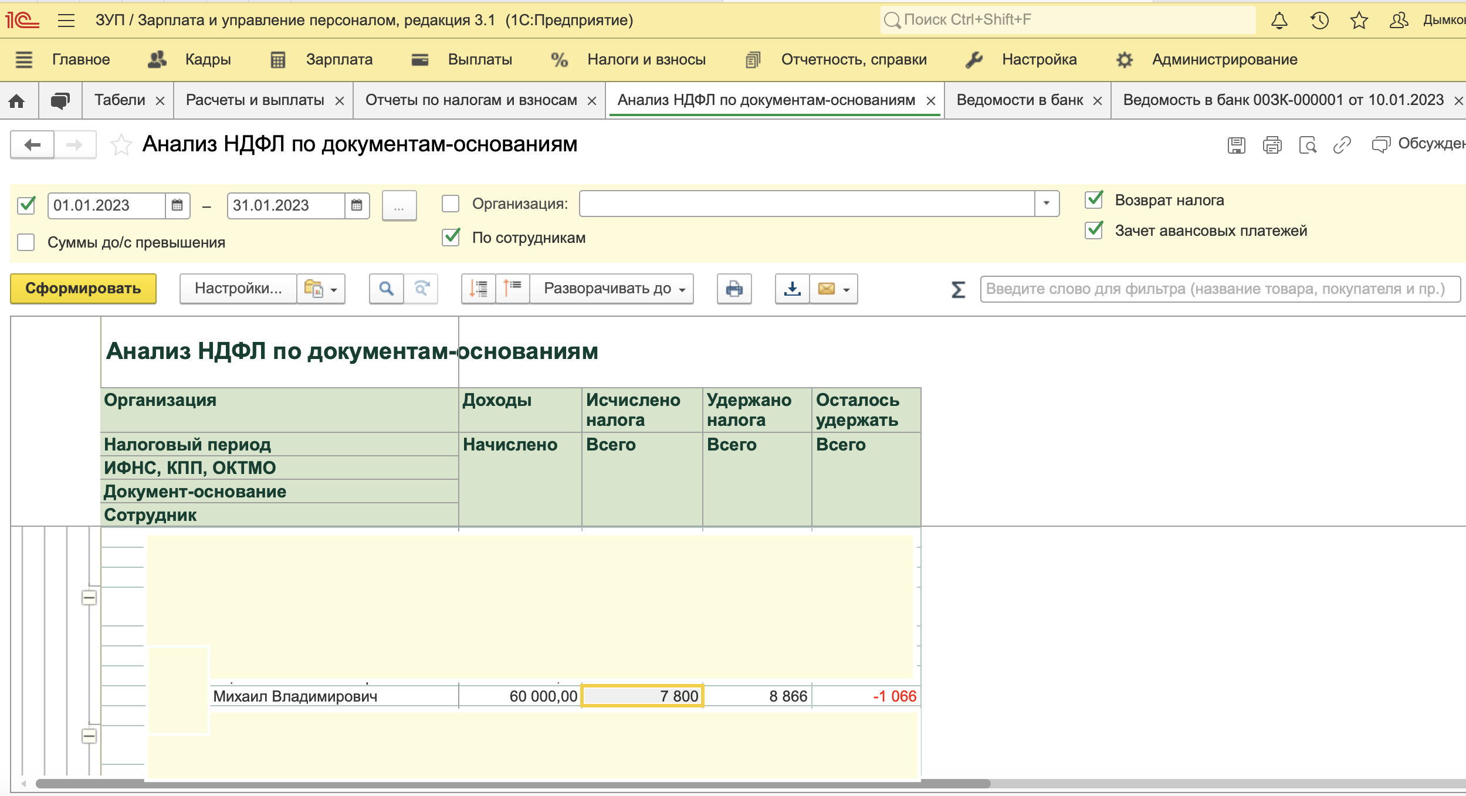The width and height of the screenshot is (1466, 796).
Task: Navigate forward with right arrow
Action: [x=75, y=145]
